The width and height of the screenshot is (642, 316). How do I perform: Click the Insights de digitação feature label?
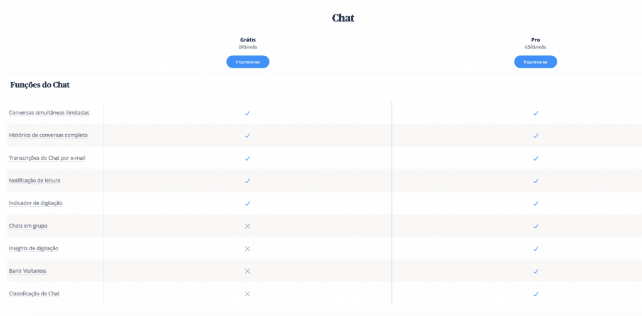(34, 248)
